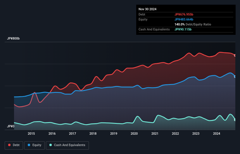Viewport: 240px width, 154px height.
Task: Select the Cash endpoint marker on the teal line
Action: 235,120
